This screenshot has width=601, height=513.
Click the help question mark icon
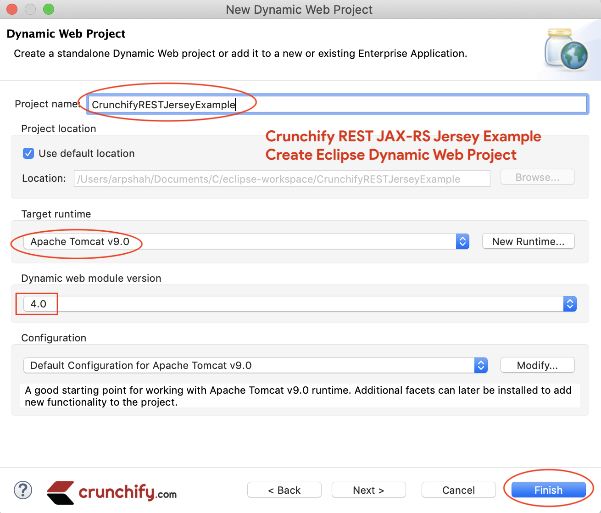click(23, 490)
